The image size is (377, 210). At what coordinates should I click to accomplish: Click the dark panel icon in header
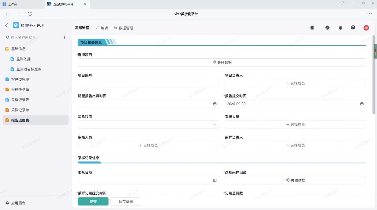(x=312, y=28)
